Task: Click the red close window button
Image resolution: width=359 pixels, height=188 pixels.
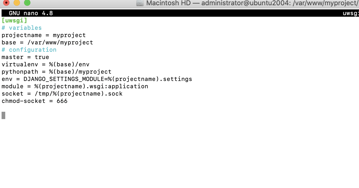Action: [6, 3]
